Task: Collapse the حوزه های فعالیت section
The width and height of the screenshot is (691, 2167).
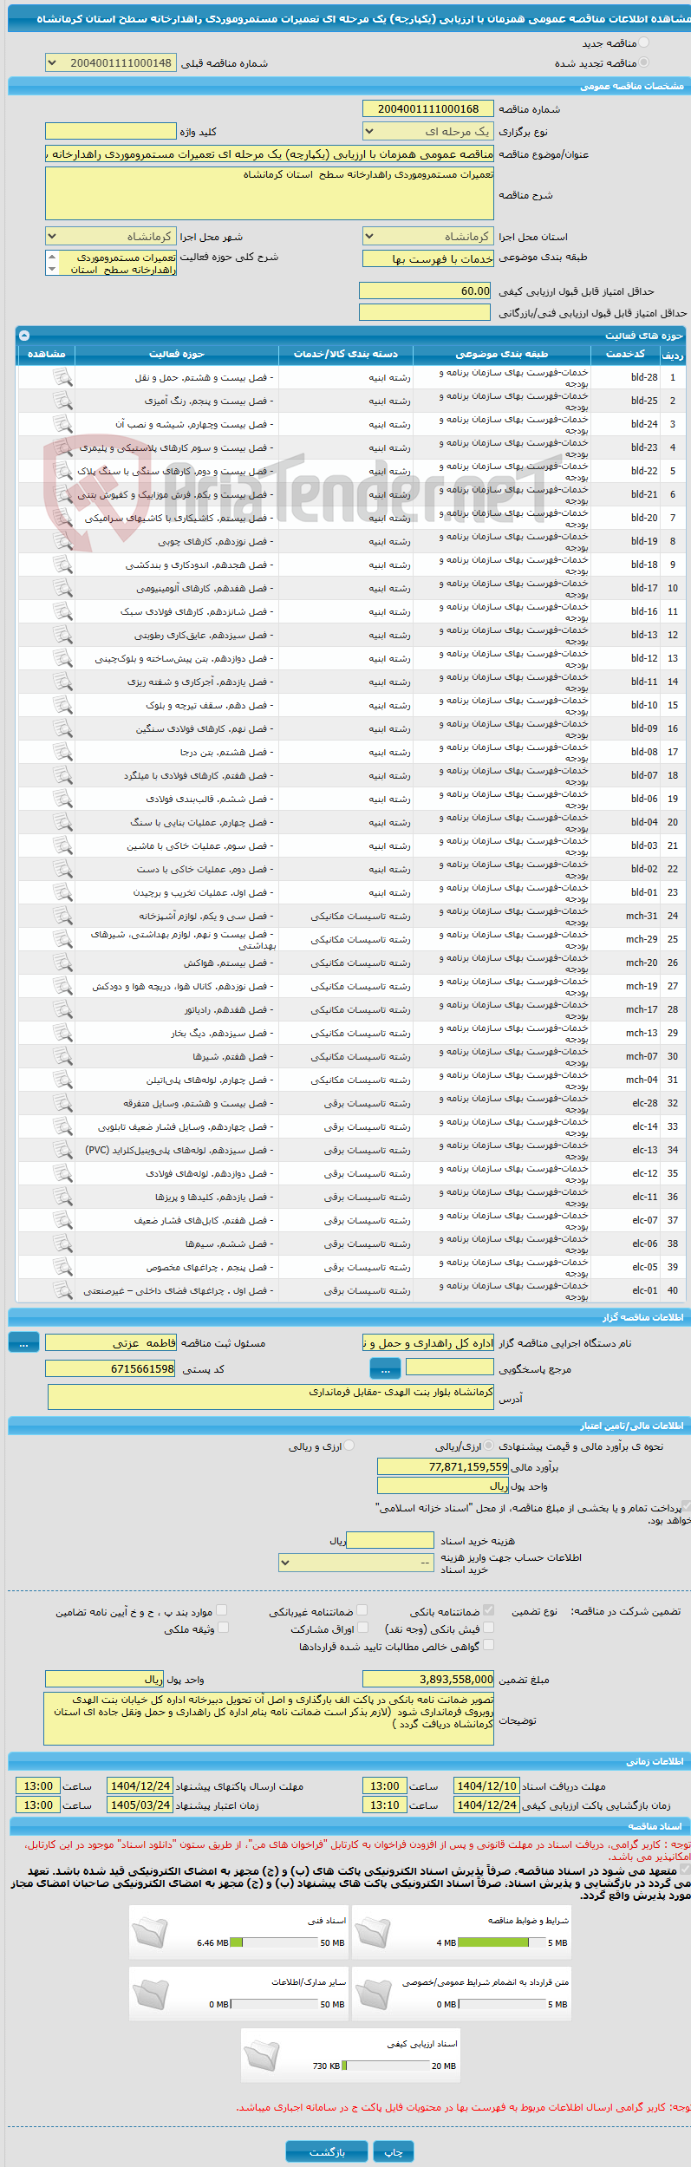Action: coord(24,336)
